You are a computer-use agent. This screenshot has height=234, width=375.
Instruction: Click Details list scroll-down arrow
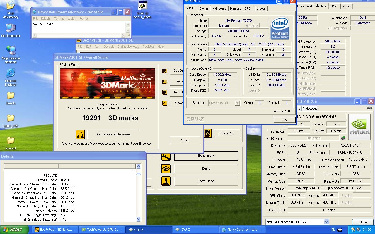(x=139, y=219)
